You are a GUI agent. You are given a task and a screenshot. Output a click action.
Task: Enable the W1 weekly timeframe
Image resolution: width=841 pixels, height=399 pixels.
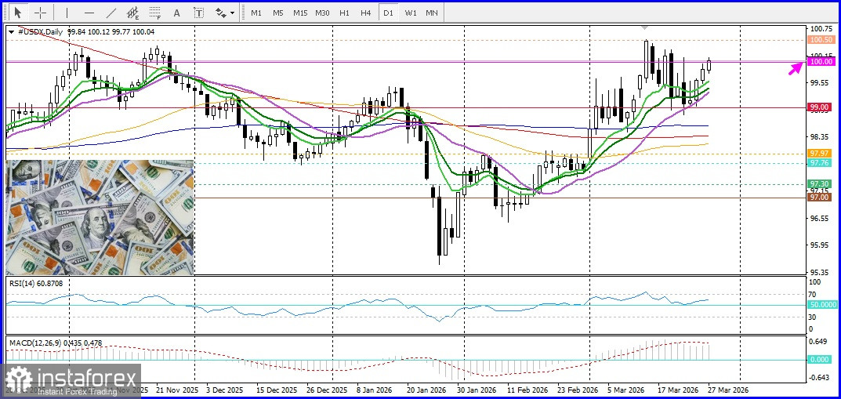(x=410, y=13)
